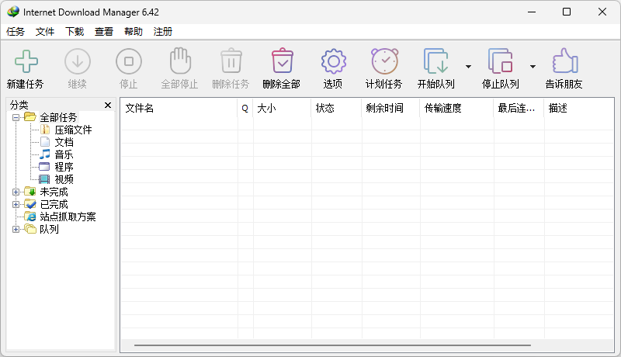Open the 下载 menu

[x=75, y=32]
